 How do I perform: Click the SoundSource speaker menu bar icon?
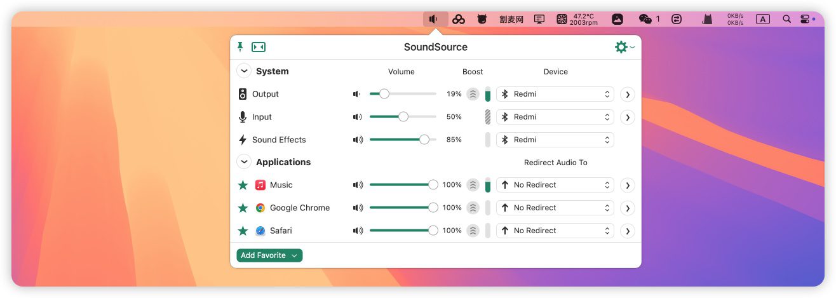[435, 19]
